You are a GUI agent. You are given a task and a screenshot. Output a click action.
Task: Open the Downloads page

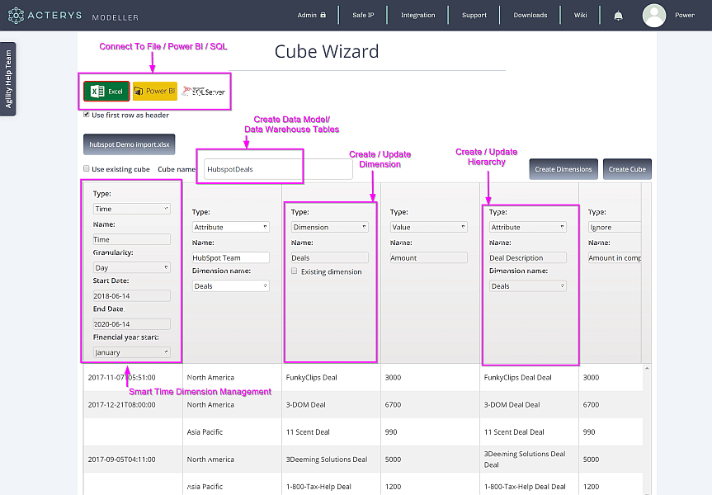[x=530, y=15]
